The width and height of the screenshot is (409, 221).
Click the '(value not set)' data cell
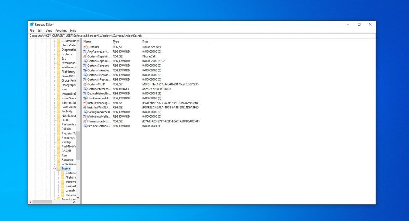coord(151,47)
